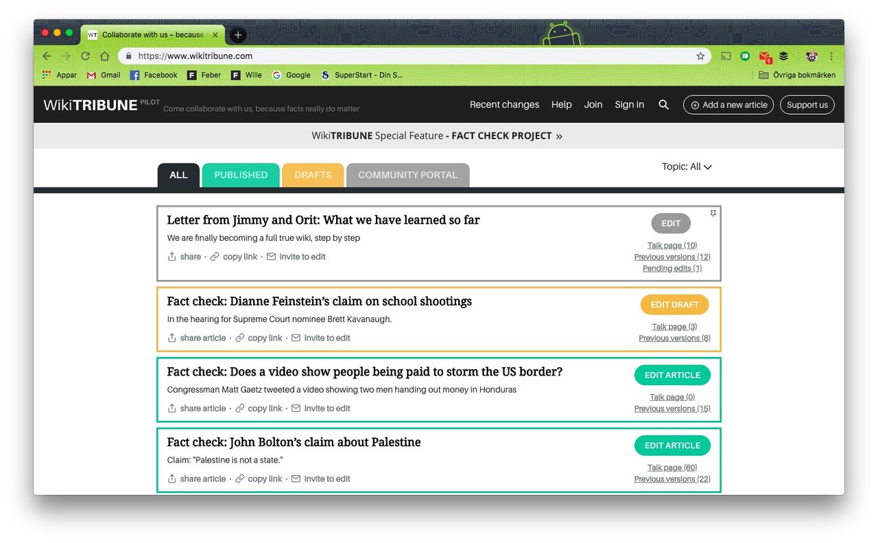Click Join in the navigation bar
This screenshot has width=878, height=543.
pos(593,105)
